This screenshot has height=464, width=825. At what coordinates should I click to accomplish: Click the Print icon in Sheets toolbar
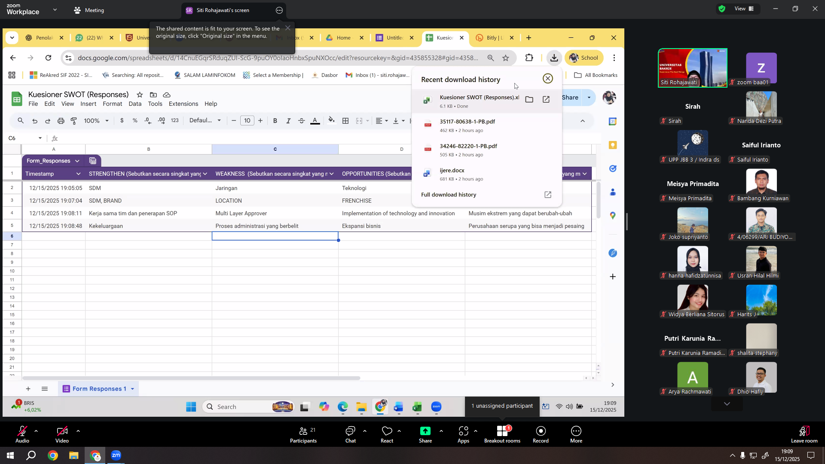click(x=61, y=121)
